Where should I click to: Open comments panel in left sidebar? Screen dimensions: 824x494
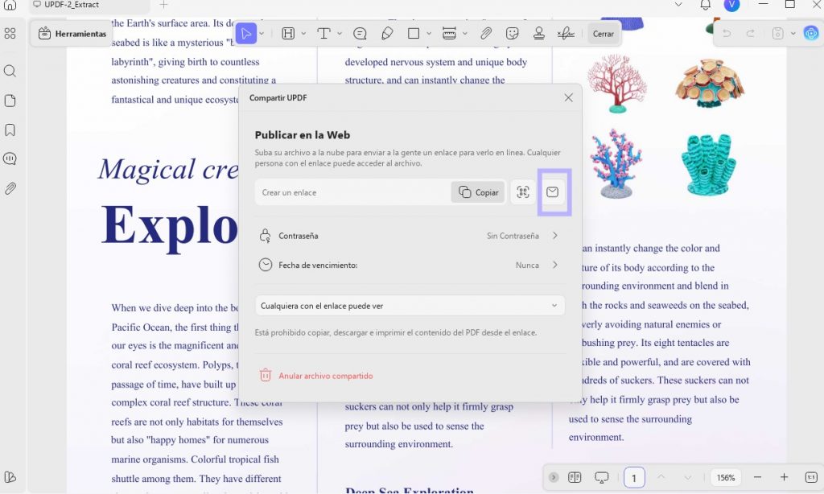(10, 158)
